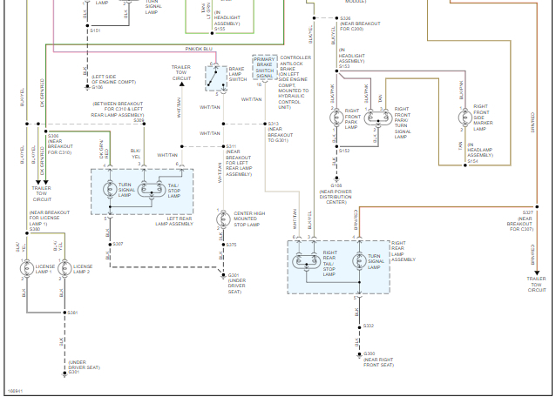Click the License Lamp 1 bulb symbol
Screen dimensions: 556x397
pos(27,269)
